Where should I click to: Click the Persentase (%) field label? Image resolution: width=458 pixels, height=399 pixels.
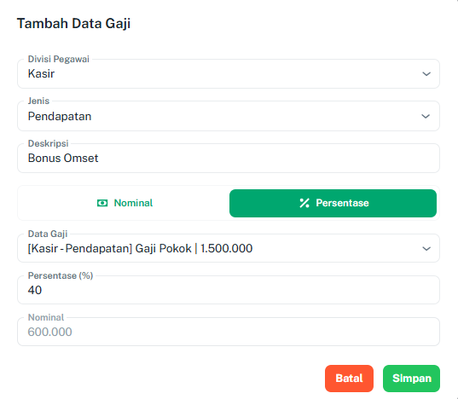pos(61,275)
